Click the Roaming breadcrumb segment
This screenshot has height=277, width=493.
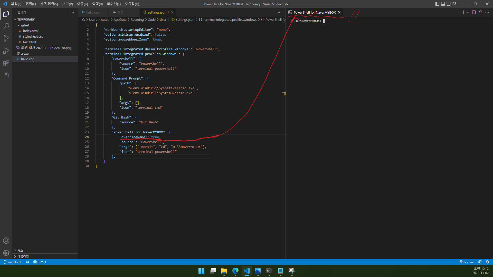[x=137, y=19]
